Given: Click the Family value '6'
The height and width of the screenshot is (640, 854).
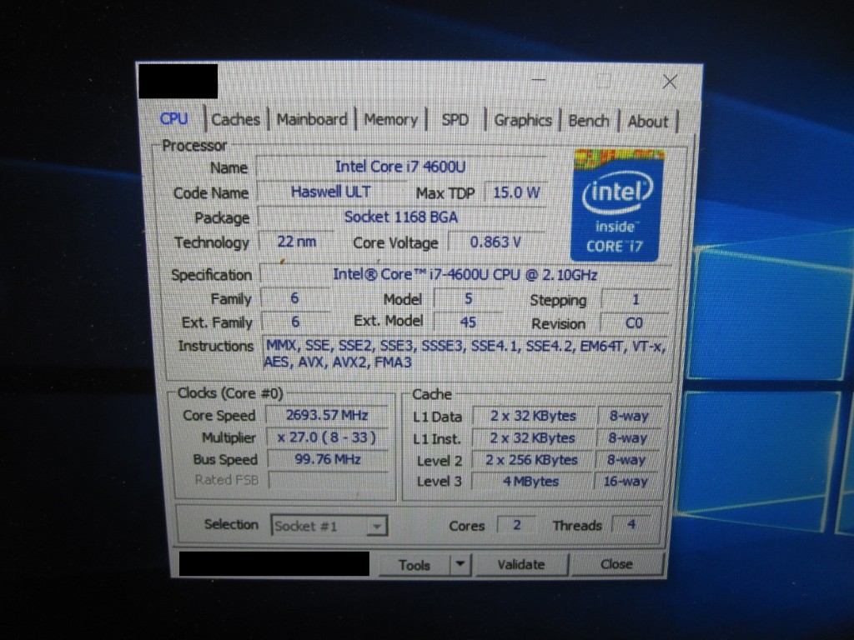Looking at the screenshot, I should click(x=294, y=298).
